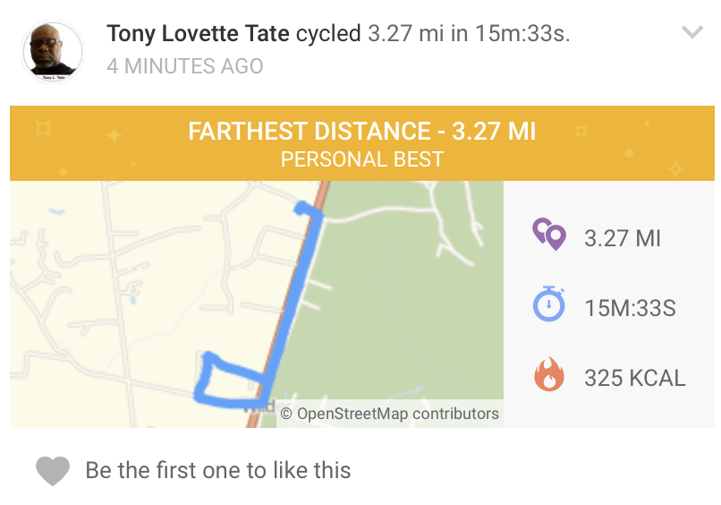The image size is (721, 505).
Task: Click the gray heart like icon
Action: point(53,471)
